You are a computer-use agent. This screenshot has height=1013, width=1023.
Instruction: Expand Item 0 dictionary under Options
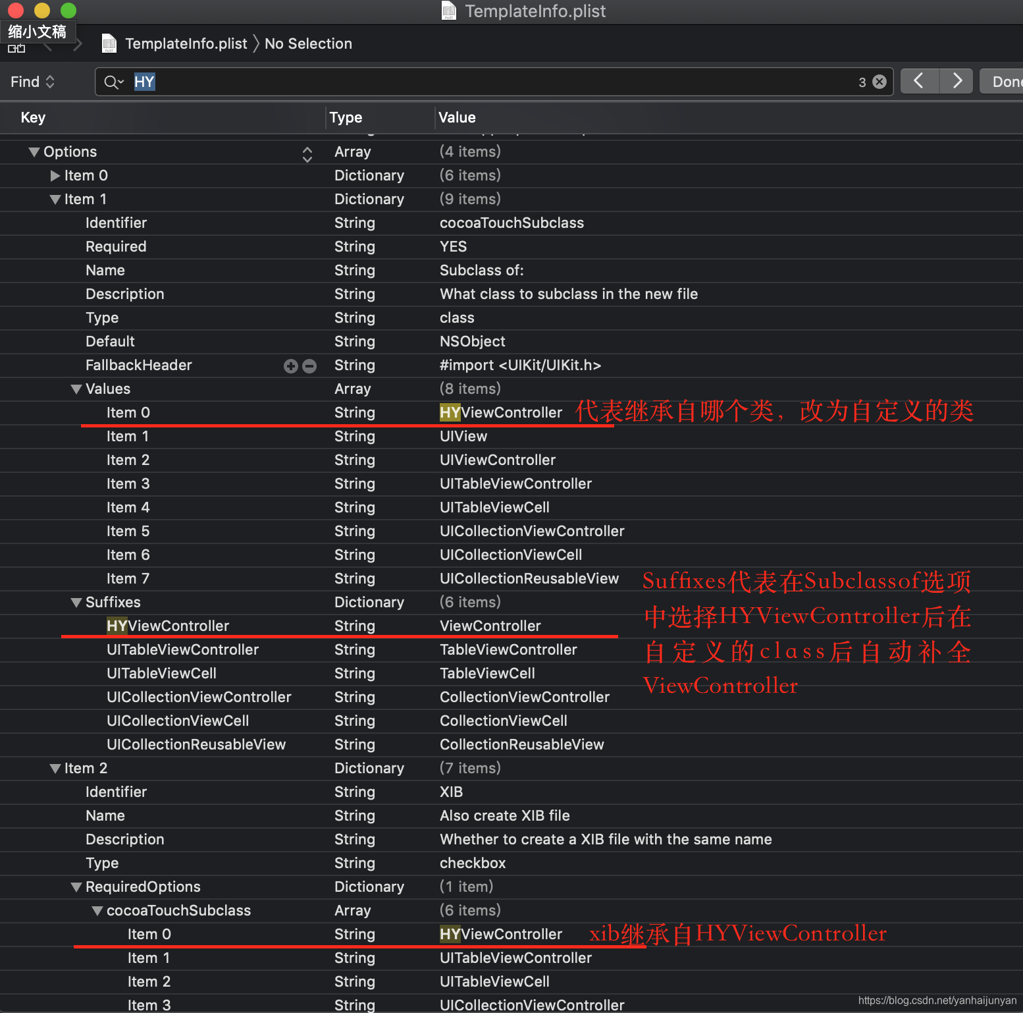coord(55,176)
